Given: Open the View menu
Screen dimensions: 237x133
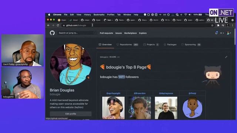Looking at the screenshot, I should tap(79, 15).
